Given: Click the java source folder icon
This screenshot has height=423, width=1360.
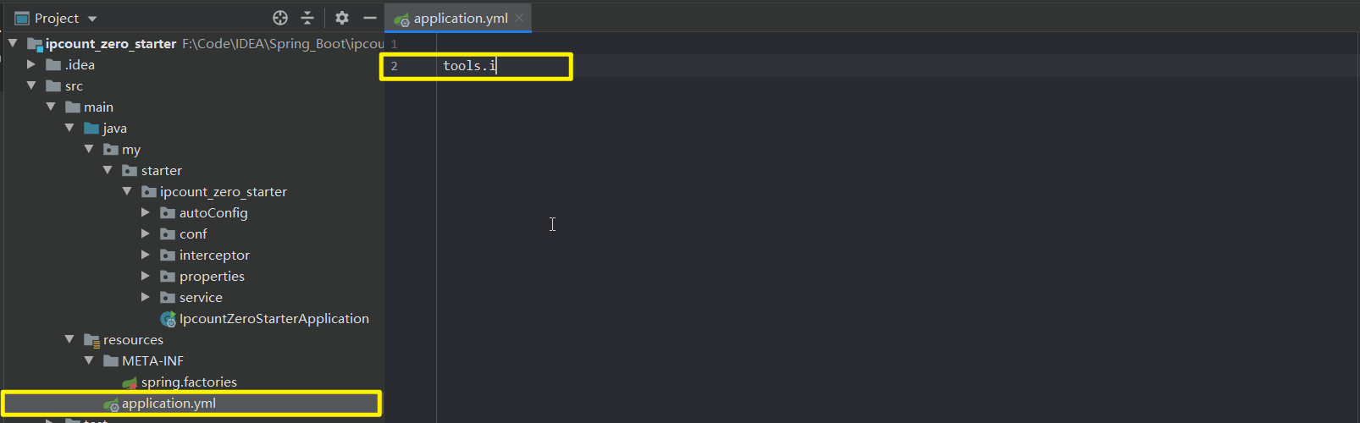Looking at the screenshot, I should pyautogui.click(x=91, y=129).
